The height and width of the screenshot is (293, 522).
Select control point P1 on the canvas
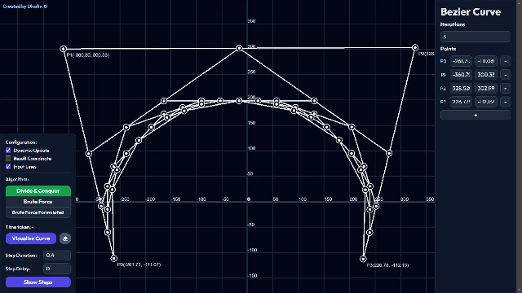point(64,49)
